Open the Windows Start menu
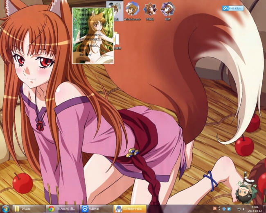The width and height of the screenshot is (266, 213). tap(5, 208)
